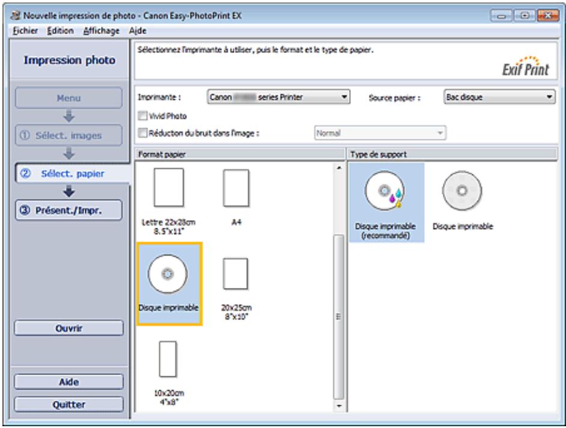Open the Source papier dropdown

499,97
